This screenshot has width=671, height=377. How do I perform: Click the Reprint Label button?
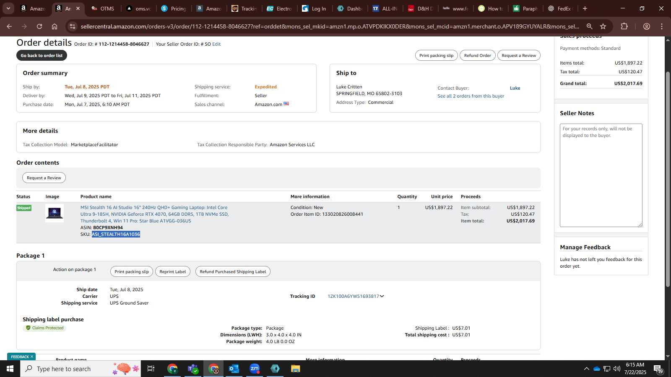[x=173, y=271]
